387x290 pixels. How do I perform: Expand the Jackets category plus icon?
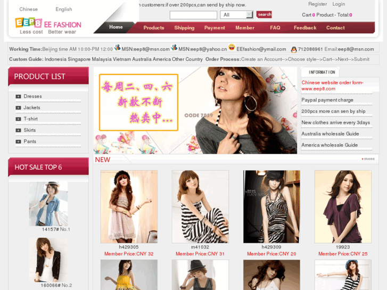point(18,108)
